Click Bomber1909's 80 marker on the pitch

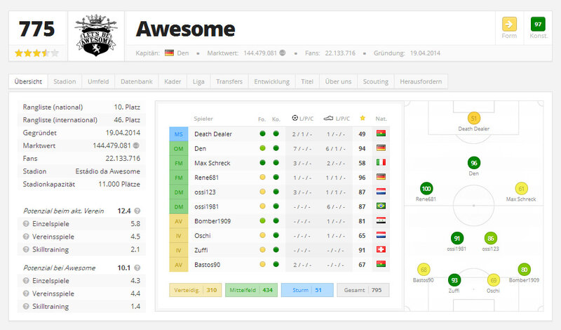pyautogui.click(x=524, y=270)
